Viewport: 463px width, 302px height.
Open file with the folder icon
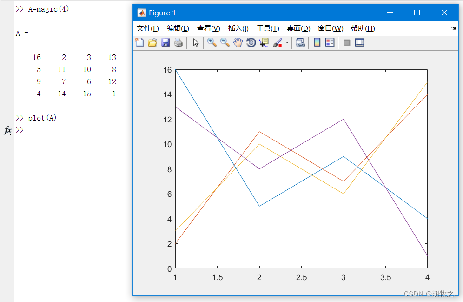152,42
